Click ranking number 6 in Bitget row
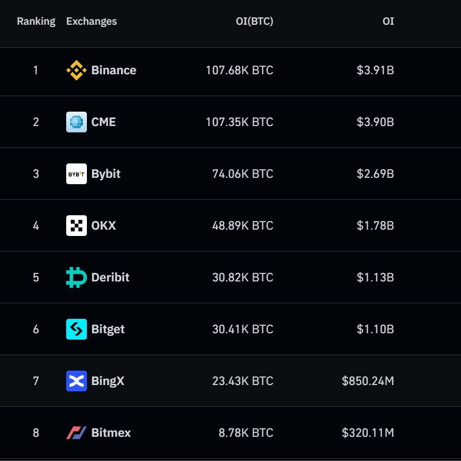The width and height of the screenshot is (461, 461). [36, 329]
